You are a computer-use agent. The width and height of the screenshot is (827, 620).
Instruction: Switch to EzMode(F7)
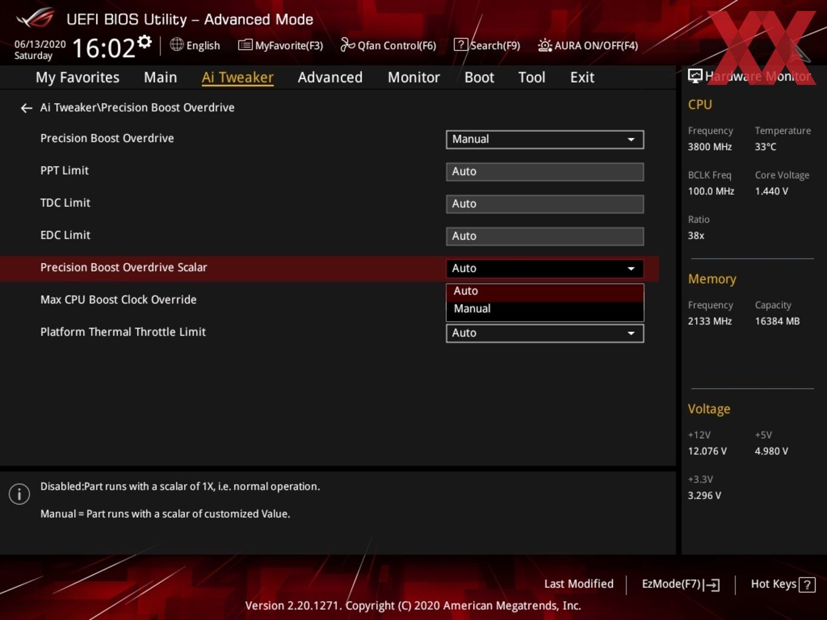(x=680, y=584)
